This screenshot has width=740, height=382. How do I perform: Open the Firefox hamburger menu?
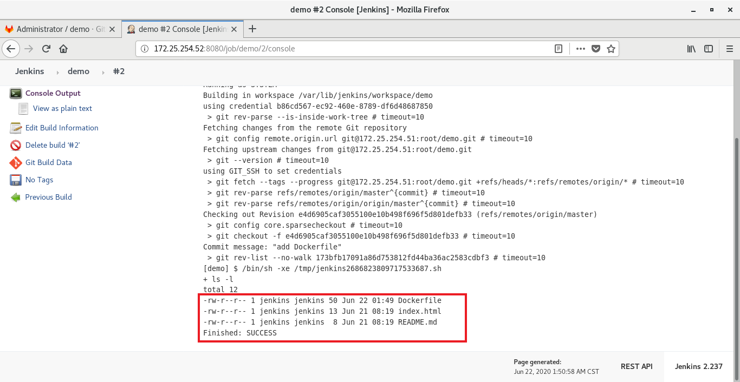(x=729, y=49)
